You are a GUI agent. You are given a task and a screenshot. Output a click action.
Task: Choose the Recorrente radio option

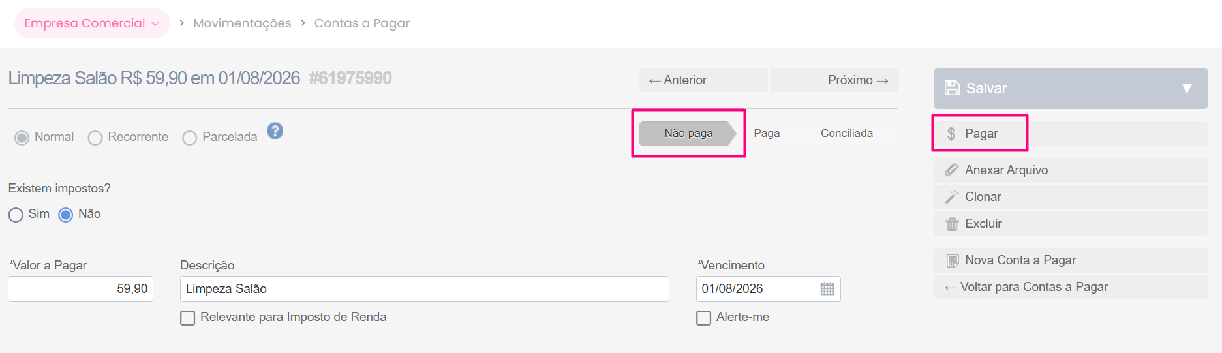click(x=95, y=138)
